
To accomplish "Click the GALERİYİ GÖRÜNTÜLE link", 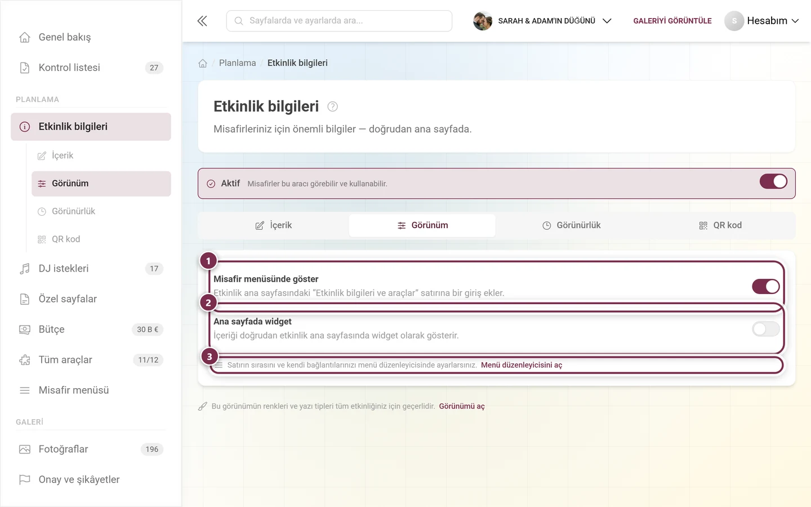I will click(x=672, y=21).
